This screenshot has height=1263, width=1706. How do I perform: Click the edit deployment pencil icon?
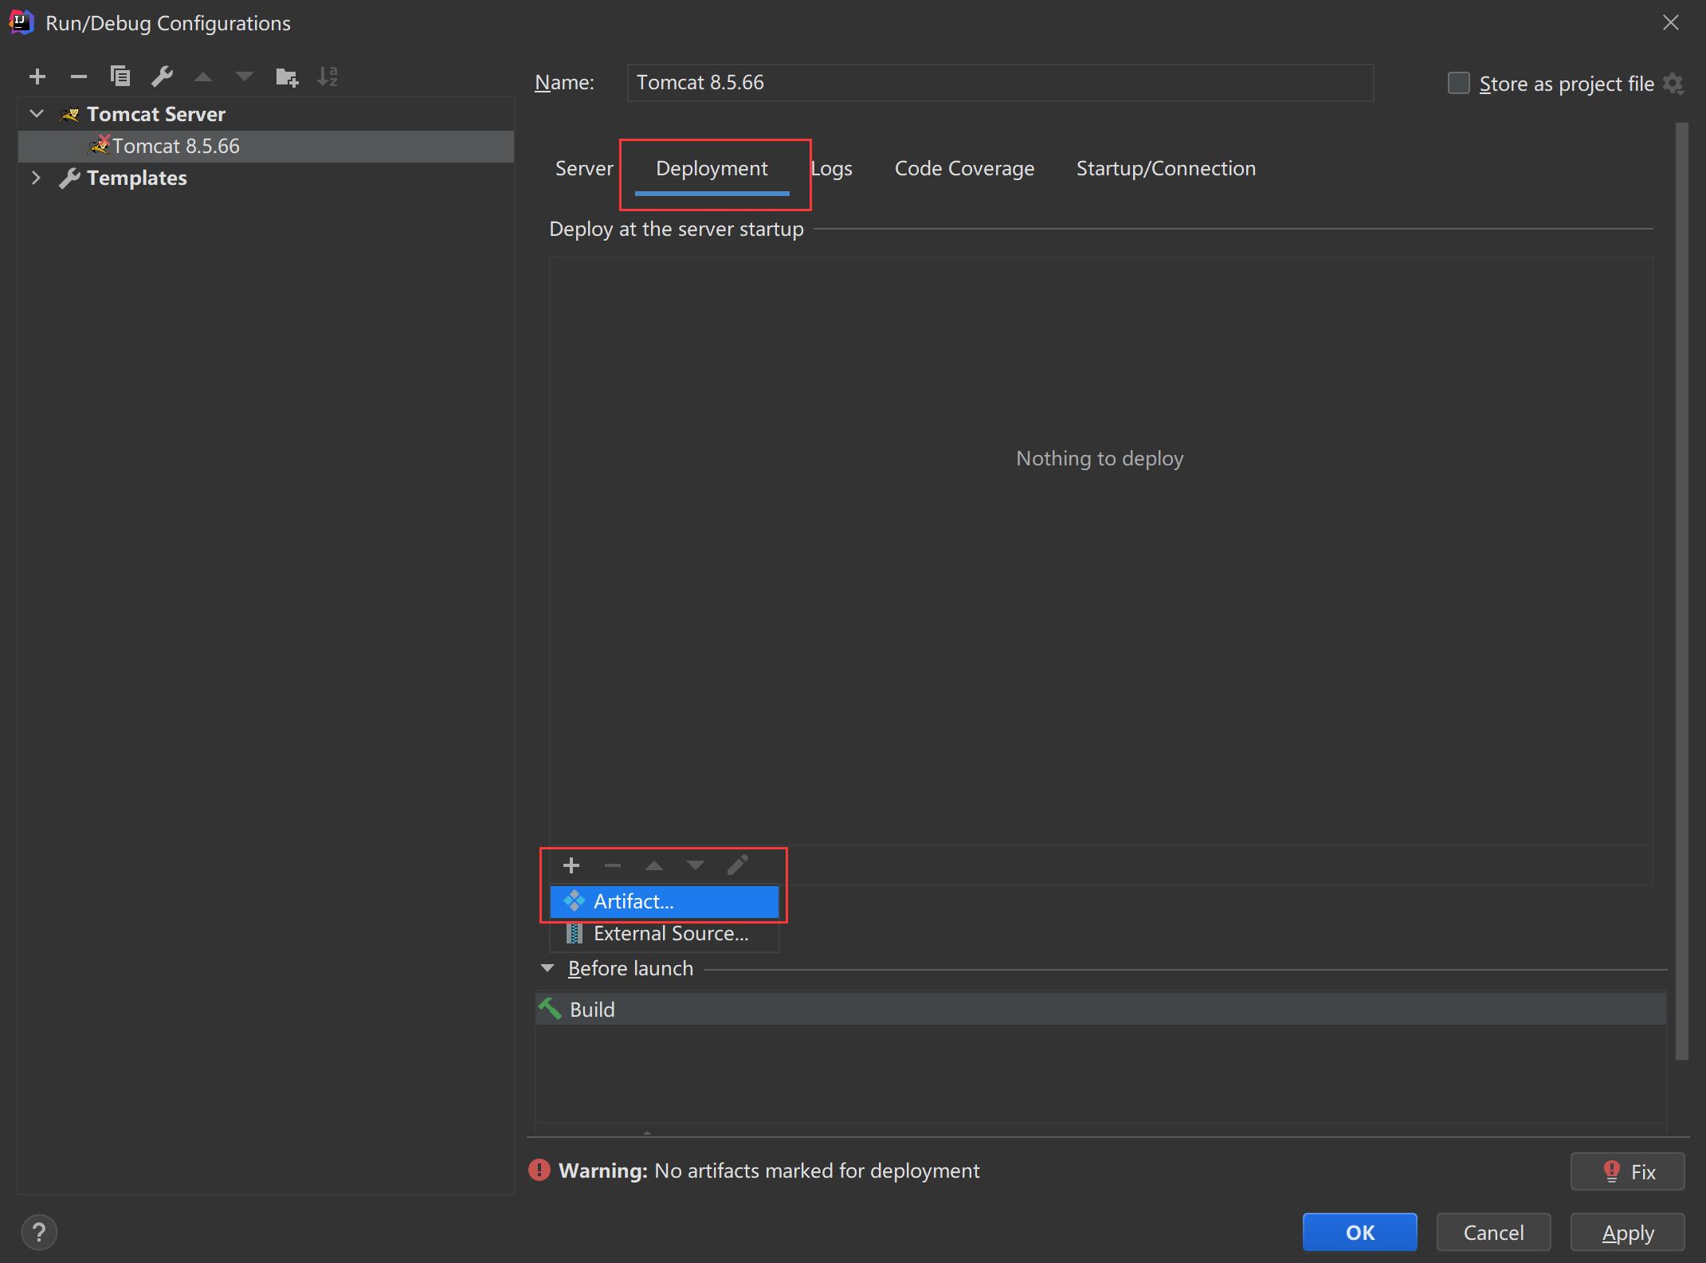(x=738, y=865)
